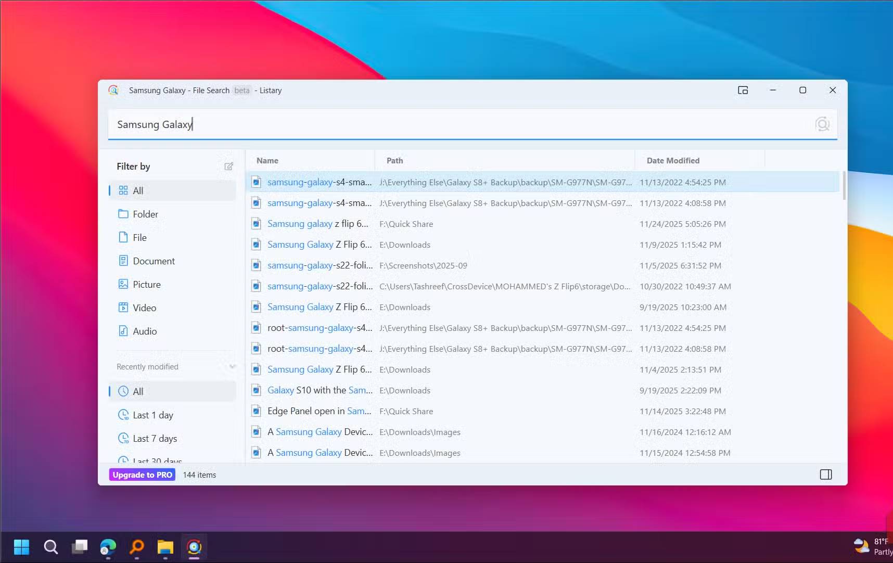893x563 pixels.
Task: Switch to compact window mode icon
Action: click(x=743, y=90)
